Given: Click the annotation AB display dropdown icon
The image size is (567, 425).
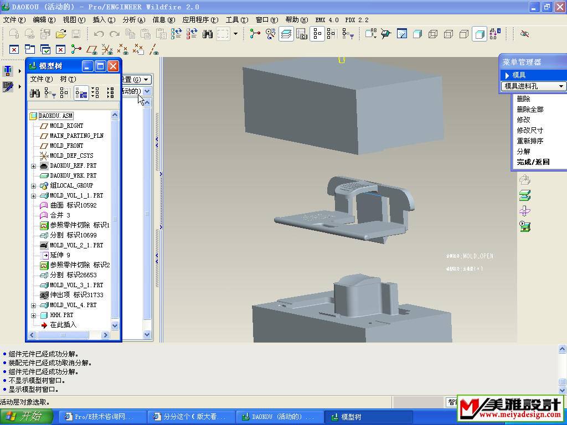Looking at the screenshot, I should (x=370, y=34).
